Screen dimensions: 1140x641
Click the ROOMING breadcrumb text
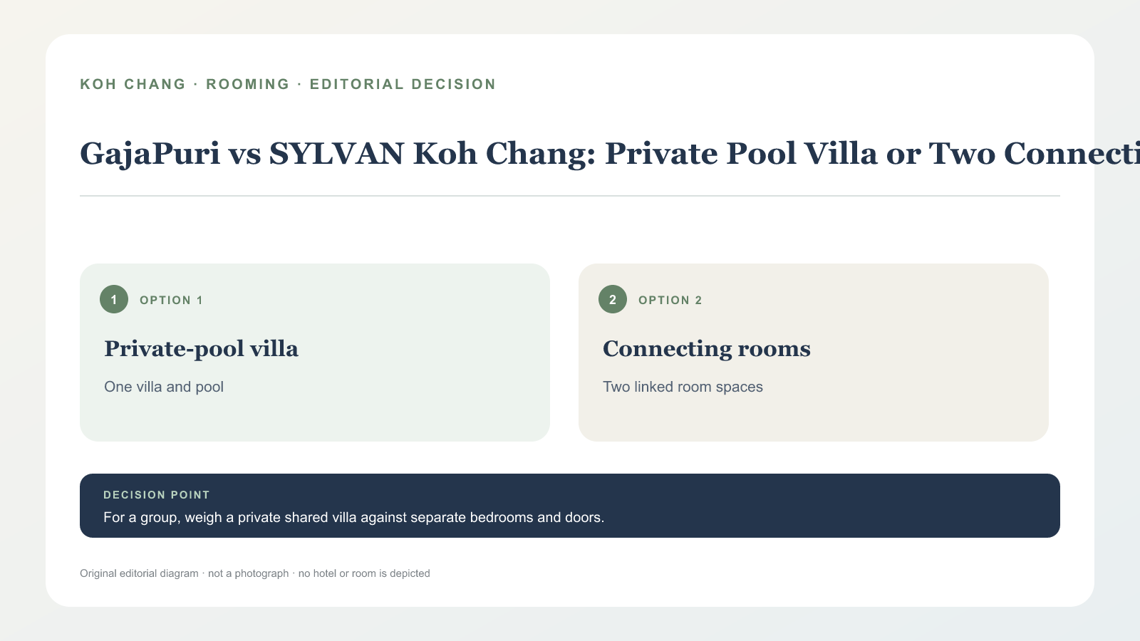[x=248, y=84]
